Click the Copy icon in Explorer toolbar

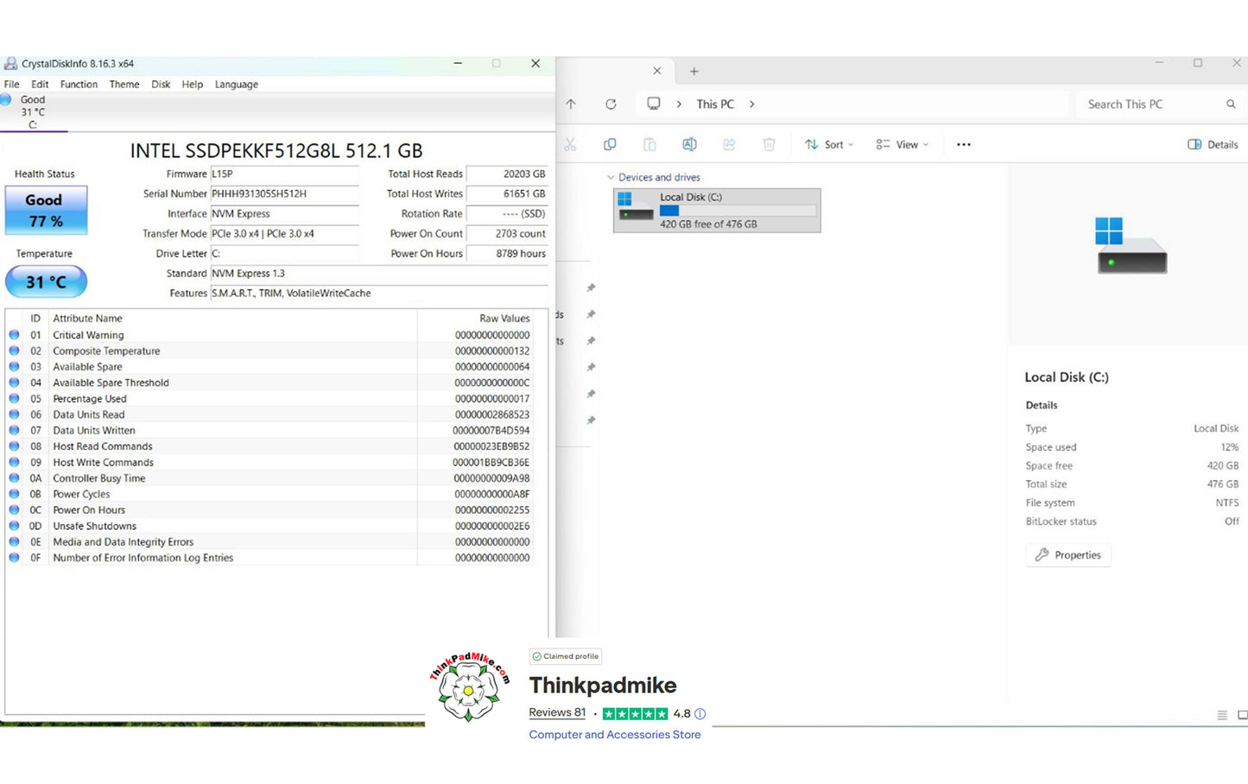pos(610,145)
